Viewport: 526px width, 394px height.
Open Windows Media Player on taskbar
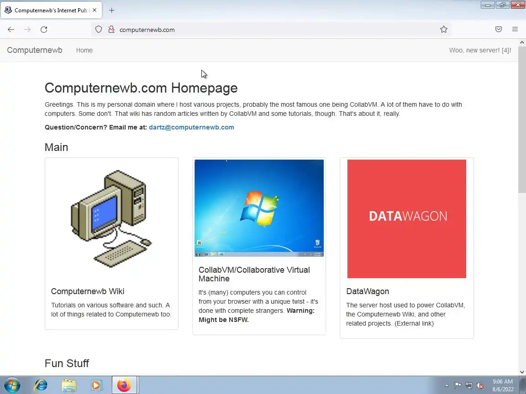coord(96,385)
